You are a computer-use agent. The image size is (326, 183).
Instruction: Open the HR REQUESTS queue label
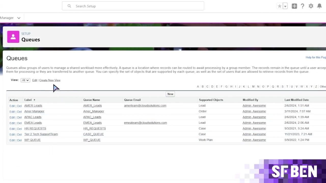(35, 128)
